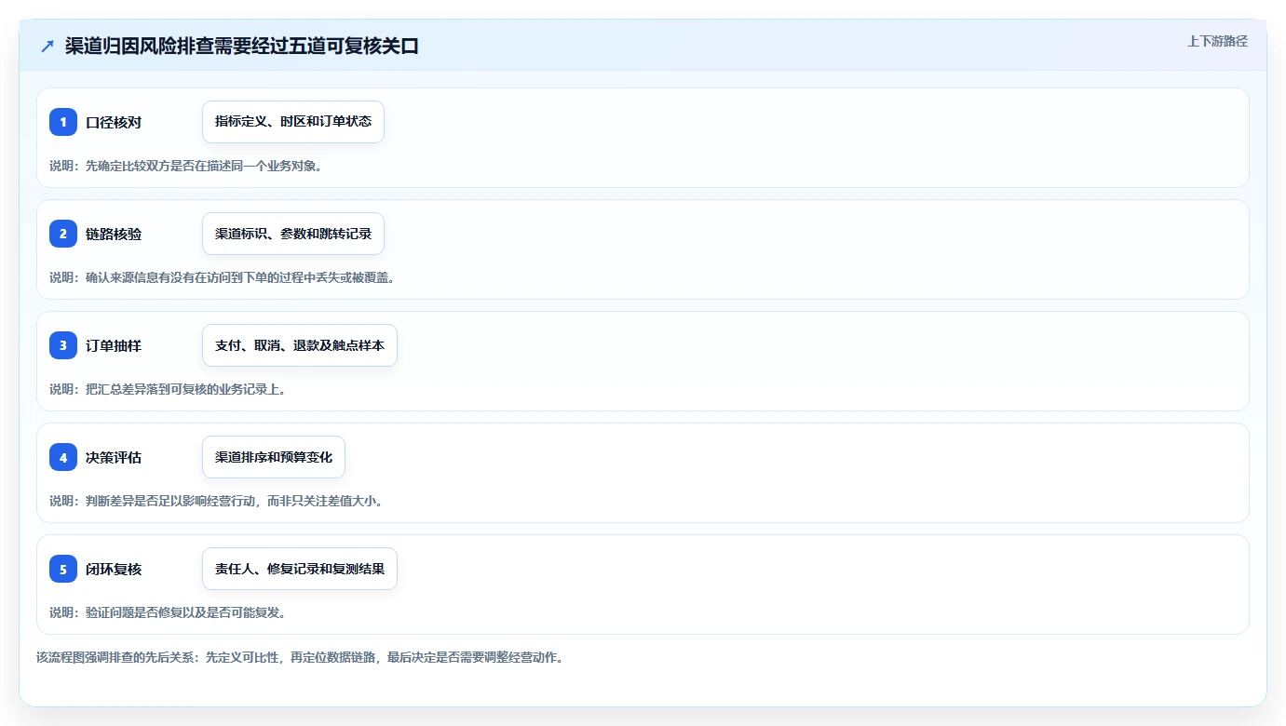Viewport: 1286px width, 726px height.
Task: Click the 闭环复核 step title
Action: (114, 569)
